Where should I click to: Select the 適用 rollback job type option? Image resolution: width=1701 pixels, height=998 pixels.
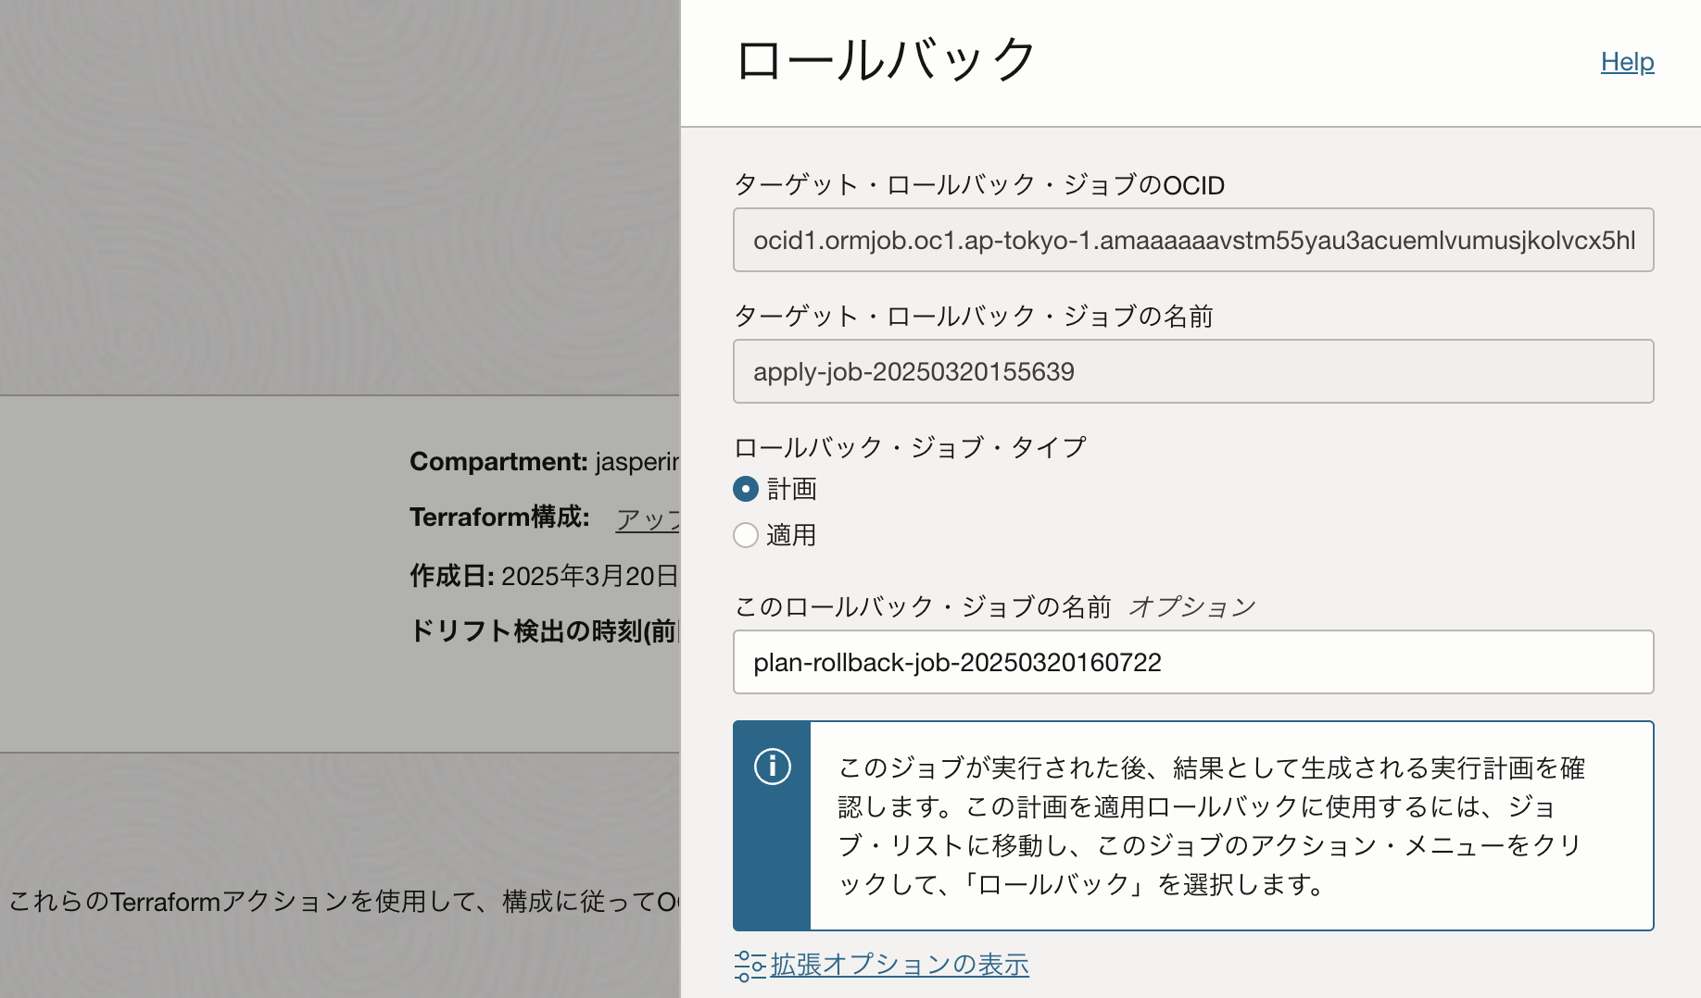pyautogui.click(x=745, y=535)
